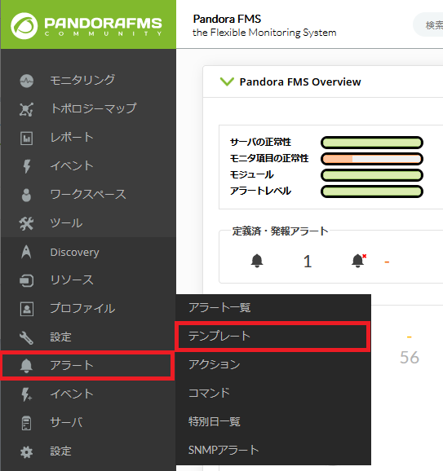Open SNMPアラート submenu entry
This screenshot has height=471, width=443.
[273, 450]
